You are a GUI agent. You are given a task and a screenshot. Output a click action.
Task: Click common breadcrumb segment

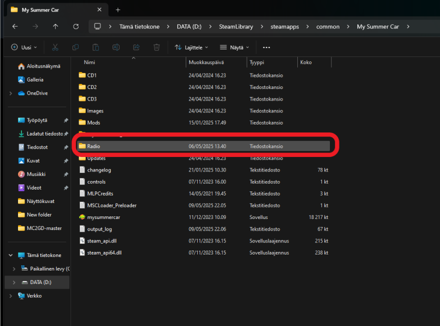pyautogui.click(x=328, y=26)
